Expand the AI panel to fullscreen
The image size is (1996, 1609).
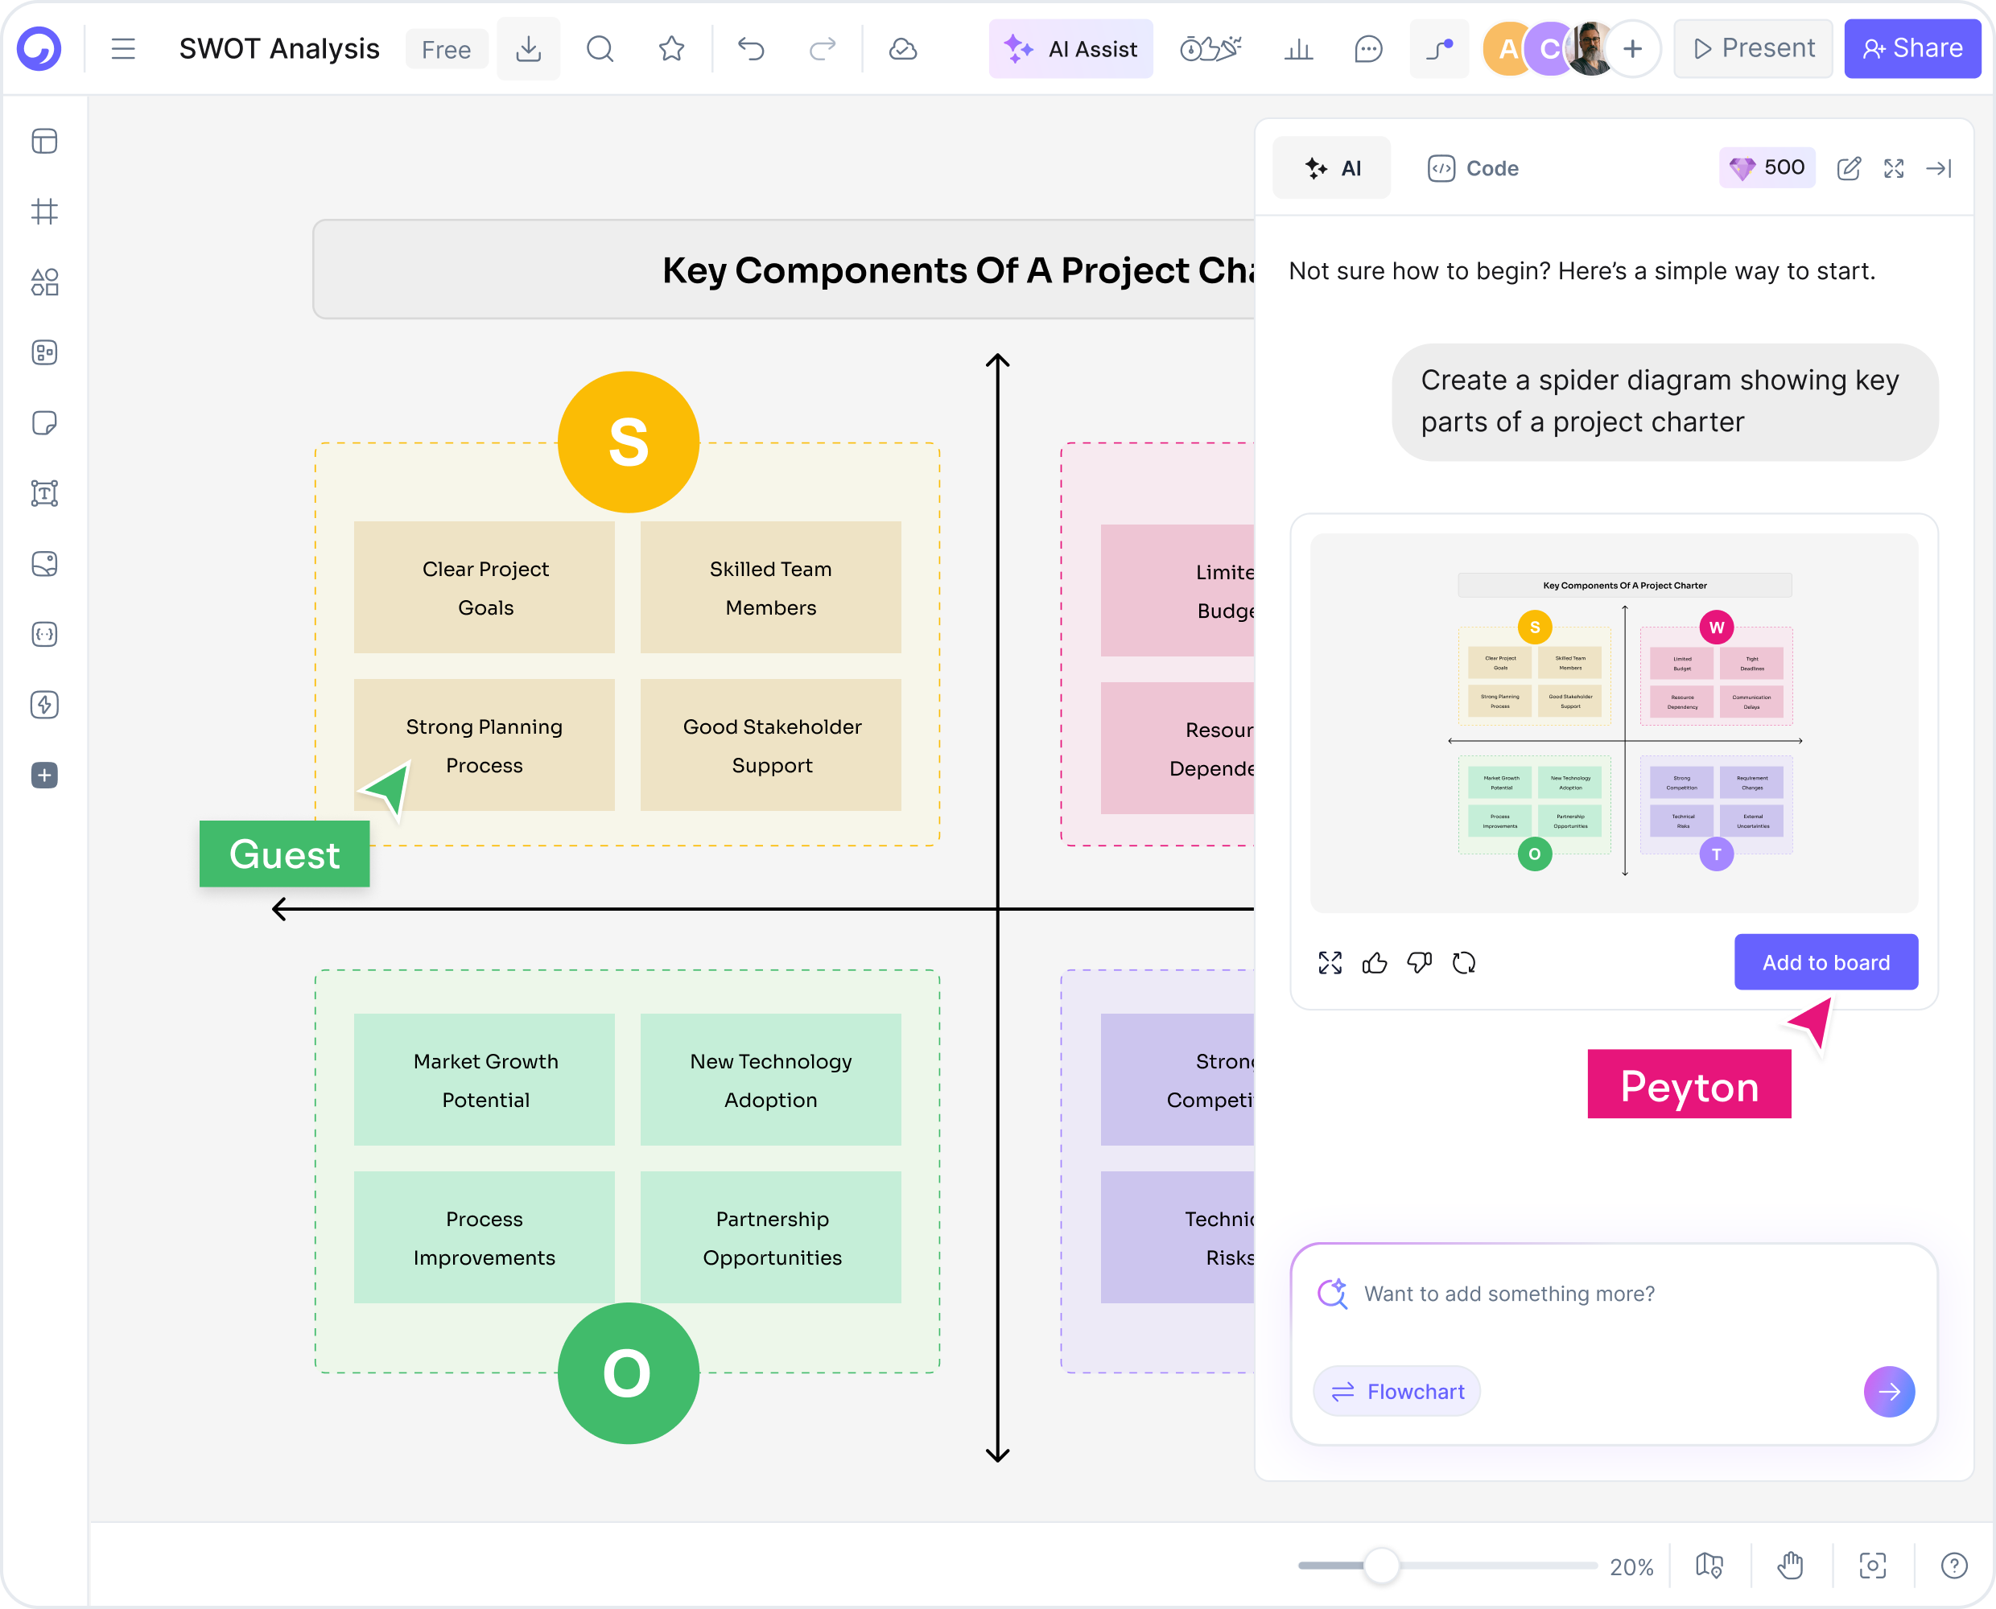click(1894, 168)
